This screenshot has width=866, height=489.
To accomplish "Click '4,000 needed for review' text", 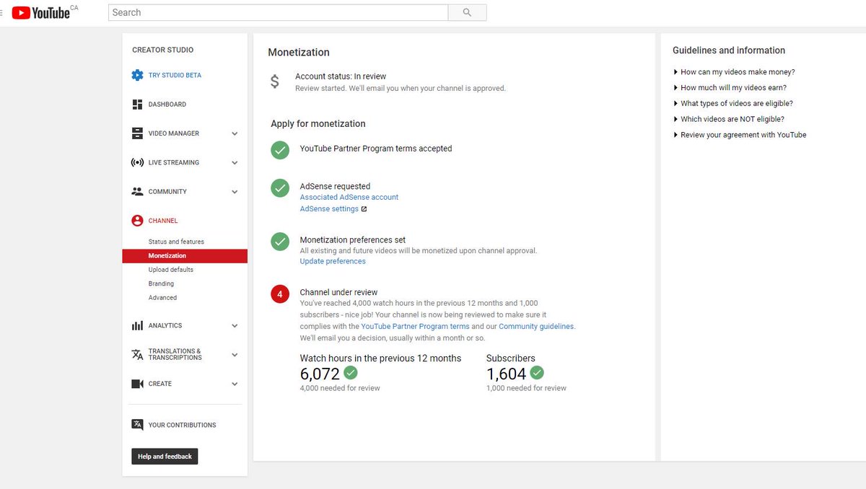I will point(340,388).
